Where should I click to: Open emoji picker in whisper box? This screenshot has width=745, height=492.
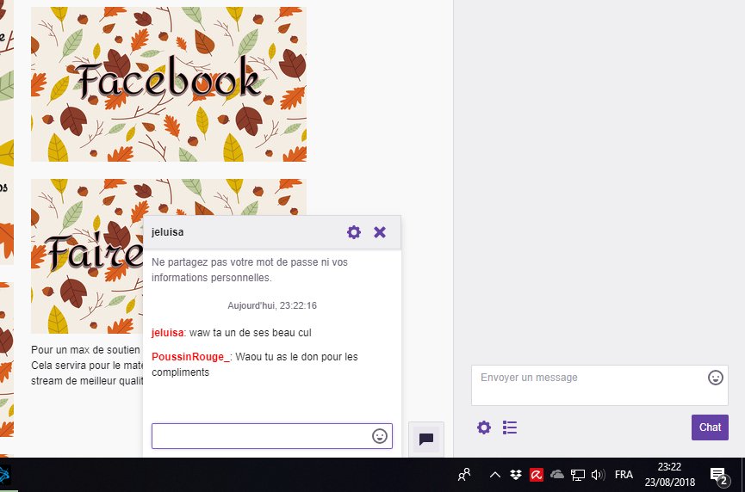pos(379,436)
